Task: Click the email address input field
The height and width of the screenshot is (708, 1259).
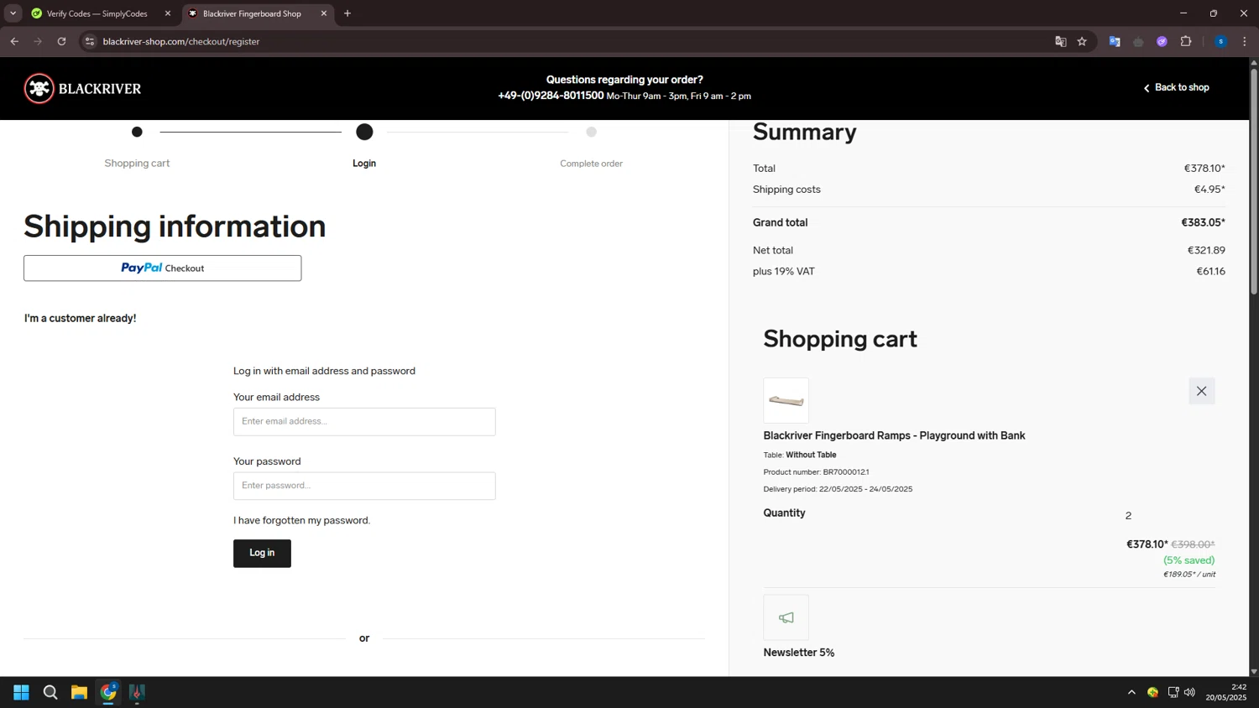Action: coord(364,421)
